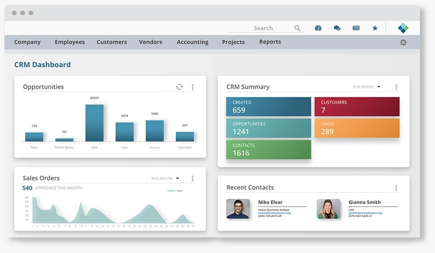Image resolution: width=435 pixels, height=253 pixels.
Task: Open favorites star icon
Action: click(x=375, y=28)
